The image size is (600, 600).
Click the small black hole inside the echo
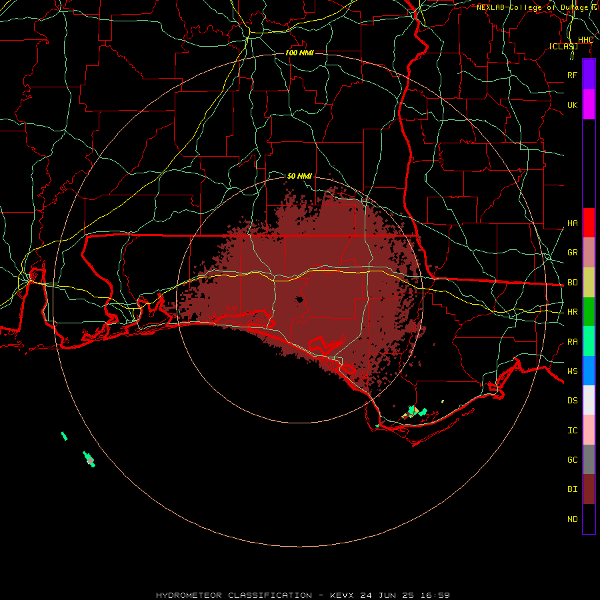[x=299, y=299]
